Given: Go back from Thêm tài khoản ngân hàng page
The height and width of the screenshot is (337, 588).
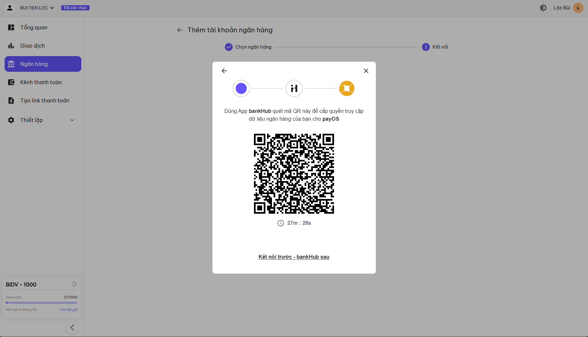Looking at the screenshot, I should point(180,30).
